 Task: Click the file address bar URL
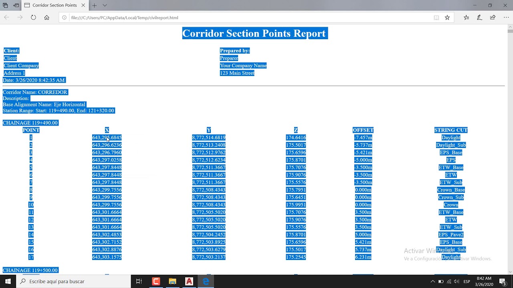click(125, 18)
